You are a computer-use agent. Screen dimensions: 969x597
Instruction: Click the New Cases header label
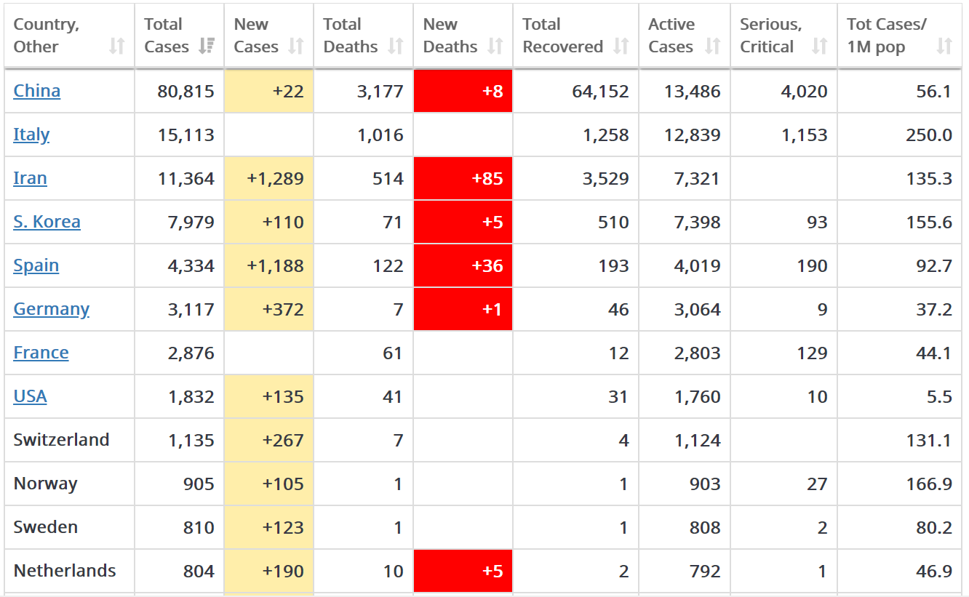256,36
